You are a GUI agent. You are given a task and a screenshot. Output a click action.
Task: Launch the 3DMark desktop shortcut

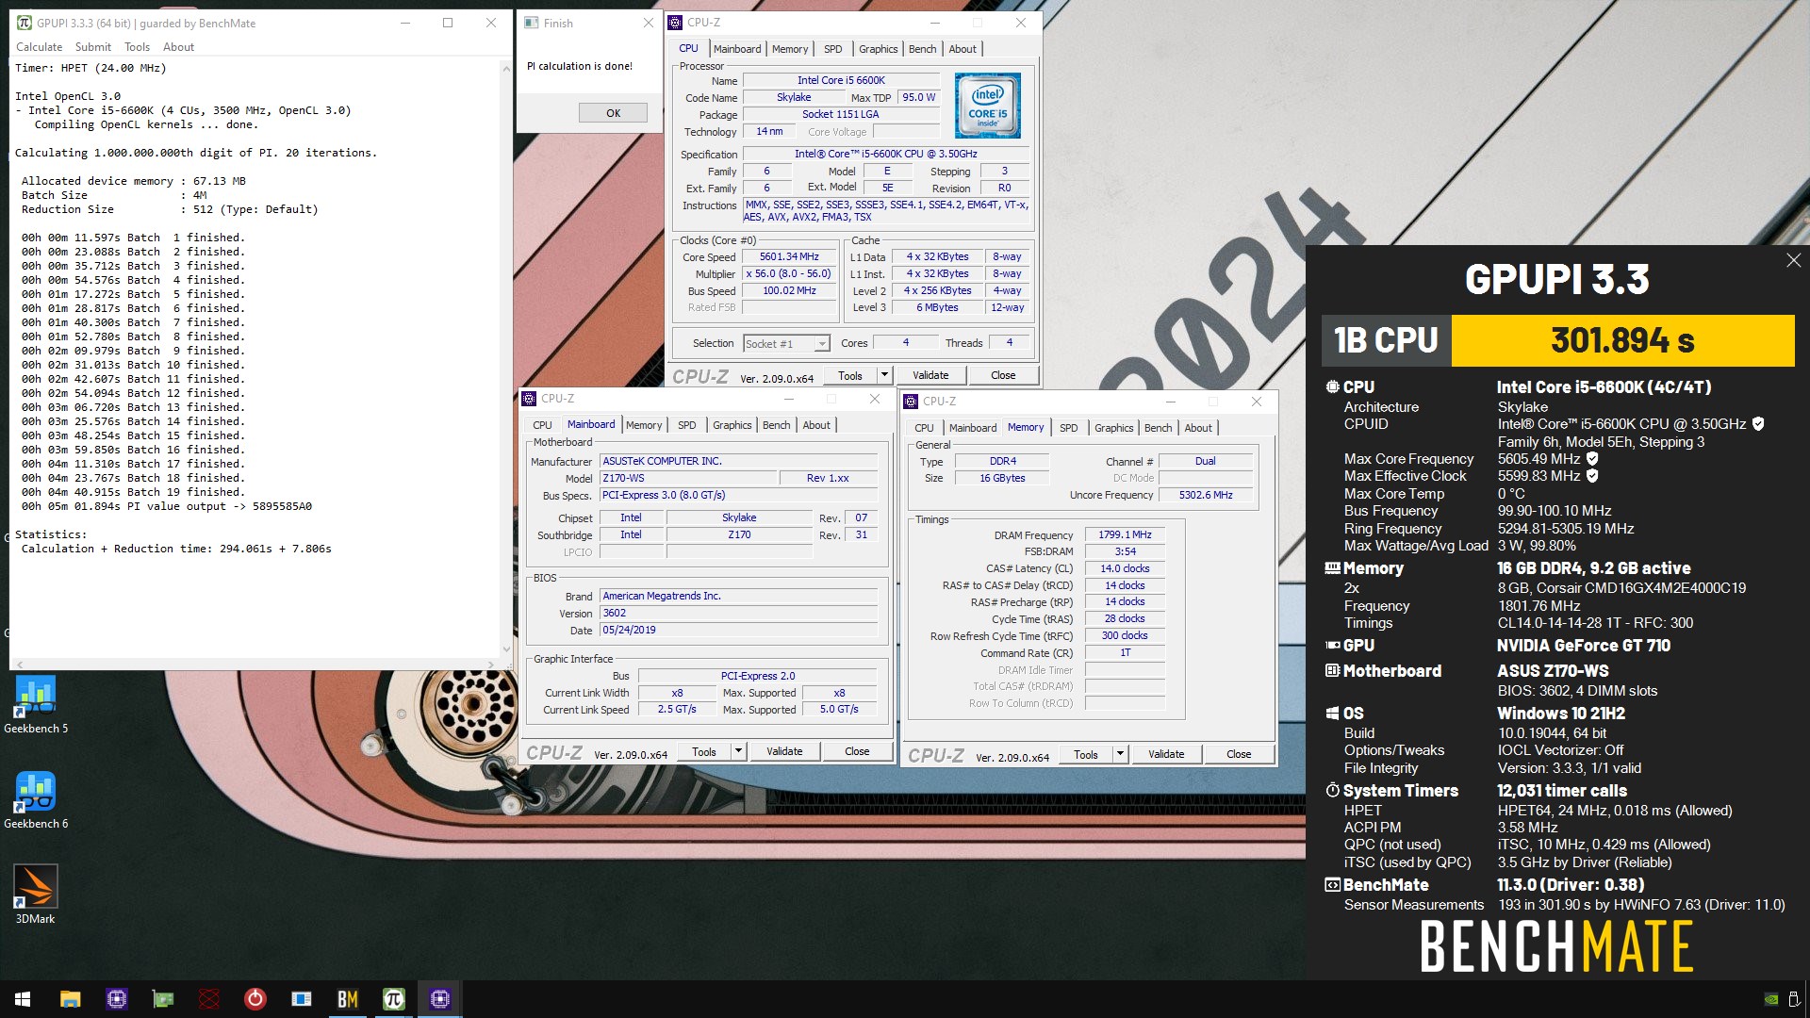point(35,895)
